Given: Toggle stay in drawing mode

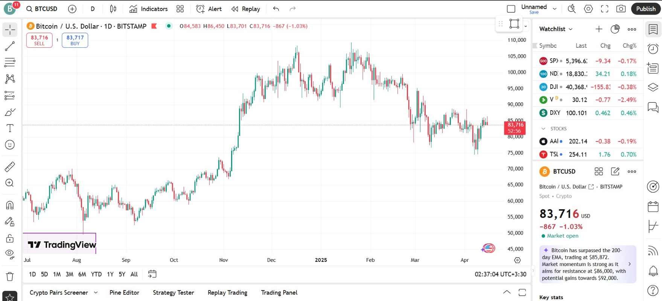Looking at the screenshot, I should click(x=10, y=222).
